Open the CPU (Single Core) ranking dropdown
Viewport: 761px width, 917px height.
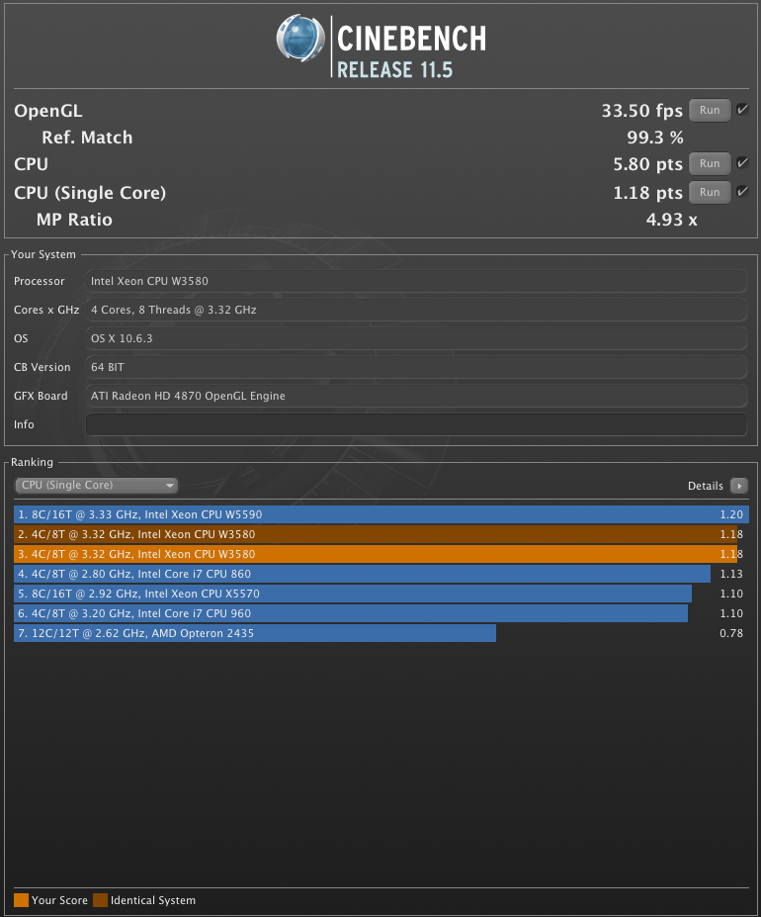[97, 486]
